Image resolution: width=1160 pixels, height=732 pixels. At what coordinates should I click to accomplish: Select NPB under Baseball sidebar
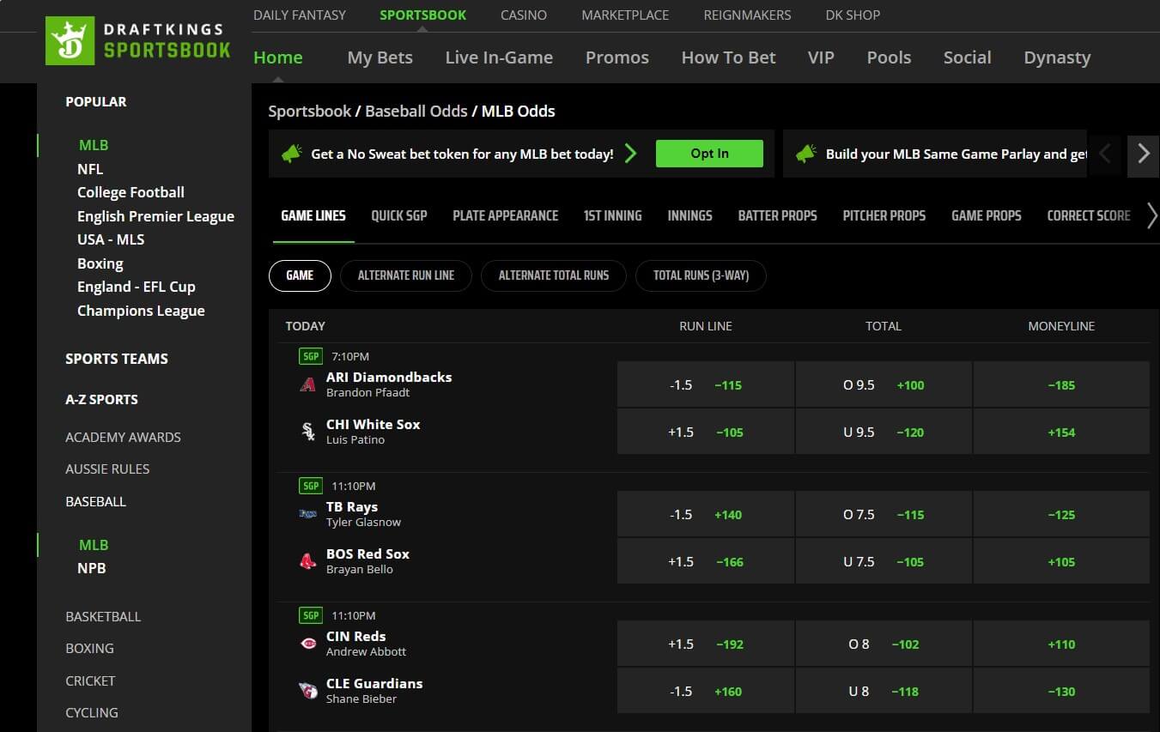(92, 568)
